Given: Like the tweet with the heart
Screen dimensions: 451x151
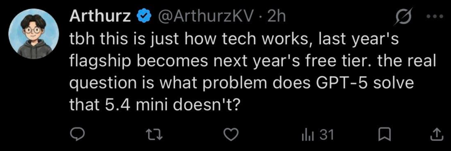Looking at the screenshot, I should point(231,134).
